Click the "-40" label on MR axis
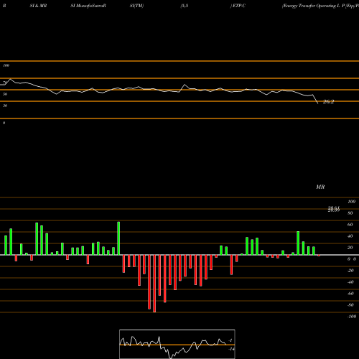359x359 pixels. pos(350,282)
